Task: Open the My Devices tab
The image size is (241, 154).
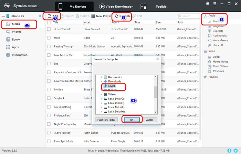Action: [x=74, y=7]
